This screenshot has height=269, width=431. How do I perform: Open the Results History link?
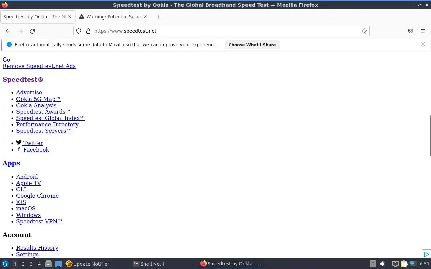(37, 248)
